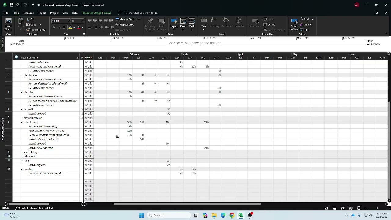
Task: Click the Respect Links icon
Action: [x=117, y=24]
